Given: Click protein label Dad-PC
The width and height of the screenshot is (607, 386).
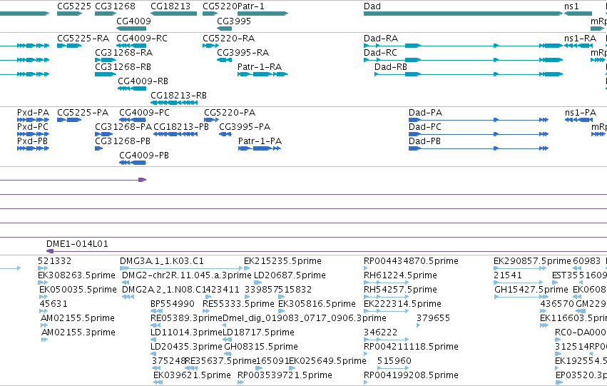Looking at the screenshot, I should 424,127.
